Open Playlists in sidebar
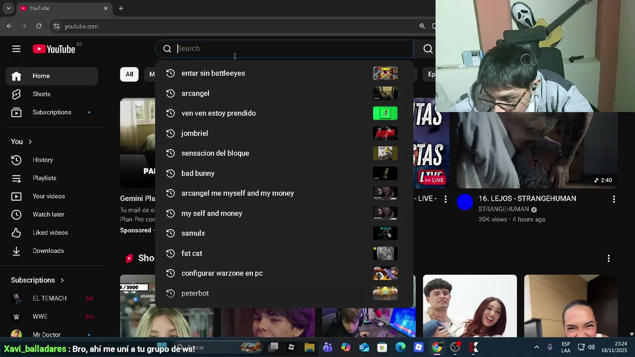The width and height of the screenshot is (635, 357). [x=52, y=178]
